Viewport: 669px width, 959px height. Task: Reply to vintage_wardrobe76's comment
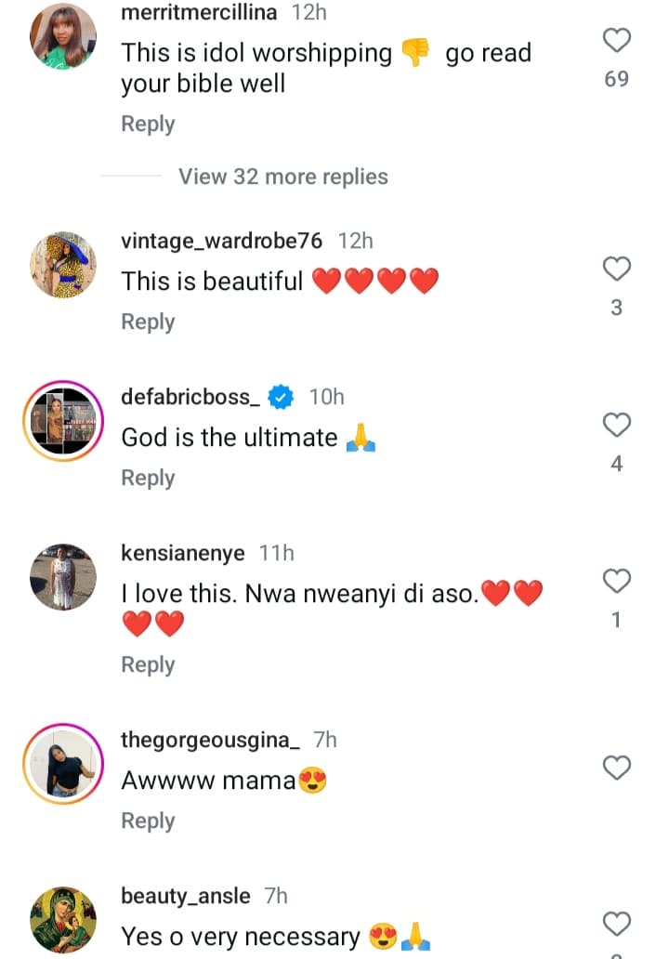pyautogui.click(x=148, y=322)
